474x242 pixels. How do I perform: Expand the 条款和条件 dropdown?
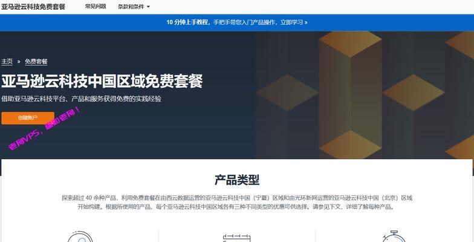134,7
